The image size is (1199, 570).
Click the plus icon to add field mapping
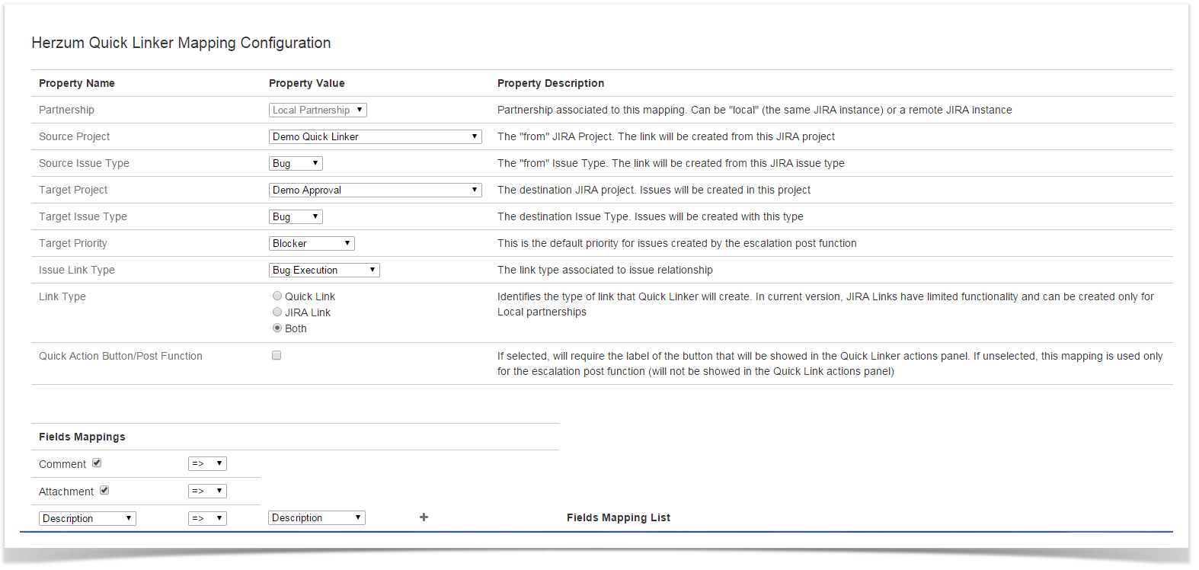(x=424, y=517)
